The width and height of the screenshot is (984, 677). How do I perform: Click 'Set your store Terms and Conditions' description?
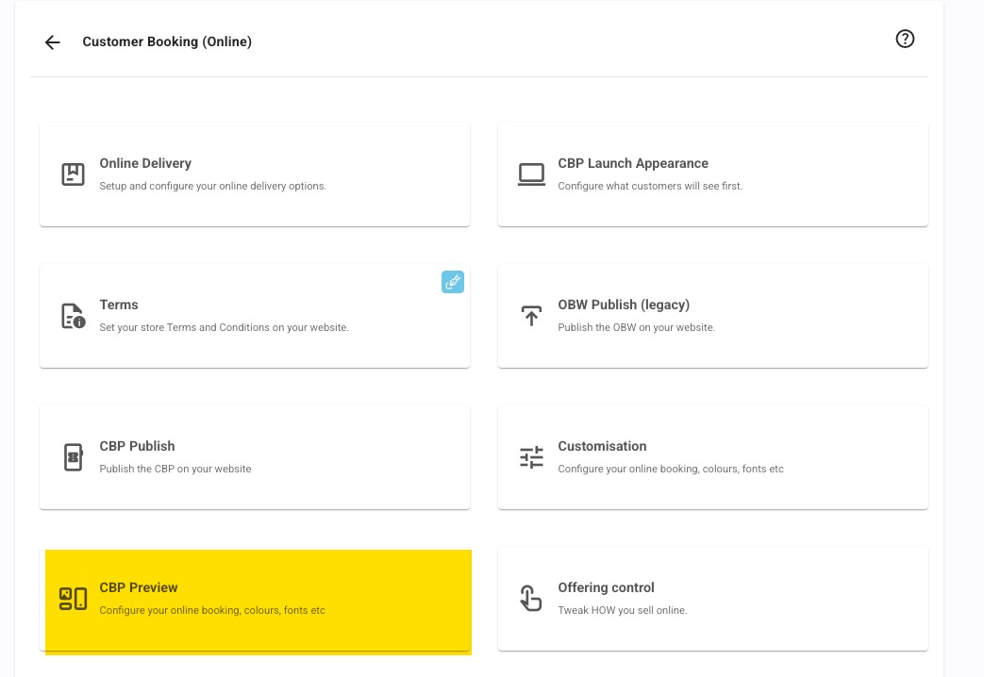click(224, 327)
